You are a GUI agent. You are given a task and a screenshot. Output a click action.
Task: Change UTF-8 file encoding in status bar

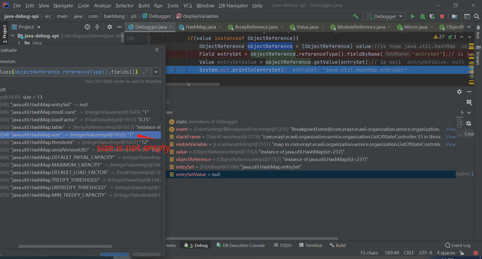pos(426,253)
